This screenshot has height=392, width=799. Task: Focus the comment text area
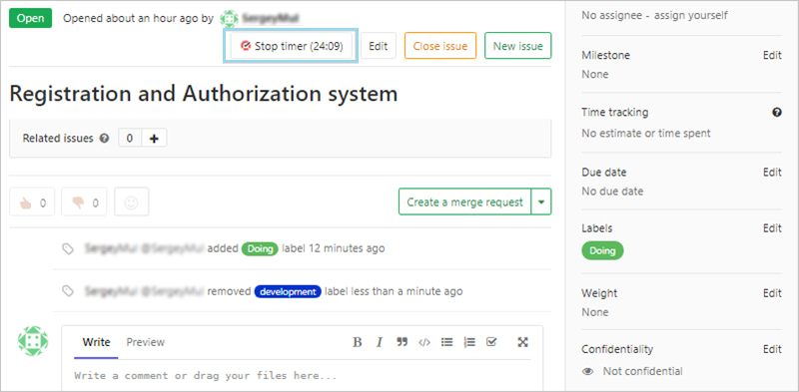[x=303, y=376]
